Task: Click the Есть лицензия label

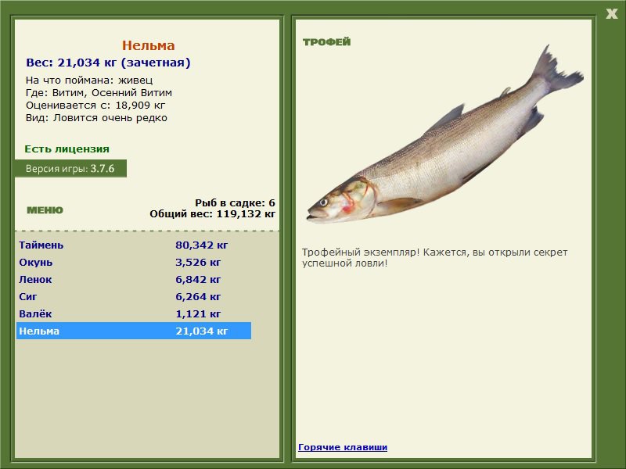Action: (x=67, y=149)
